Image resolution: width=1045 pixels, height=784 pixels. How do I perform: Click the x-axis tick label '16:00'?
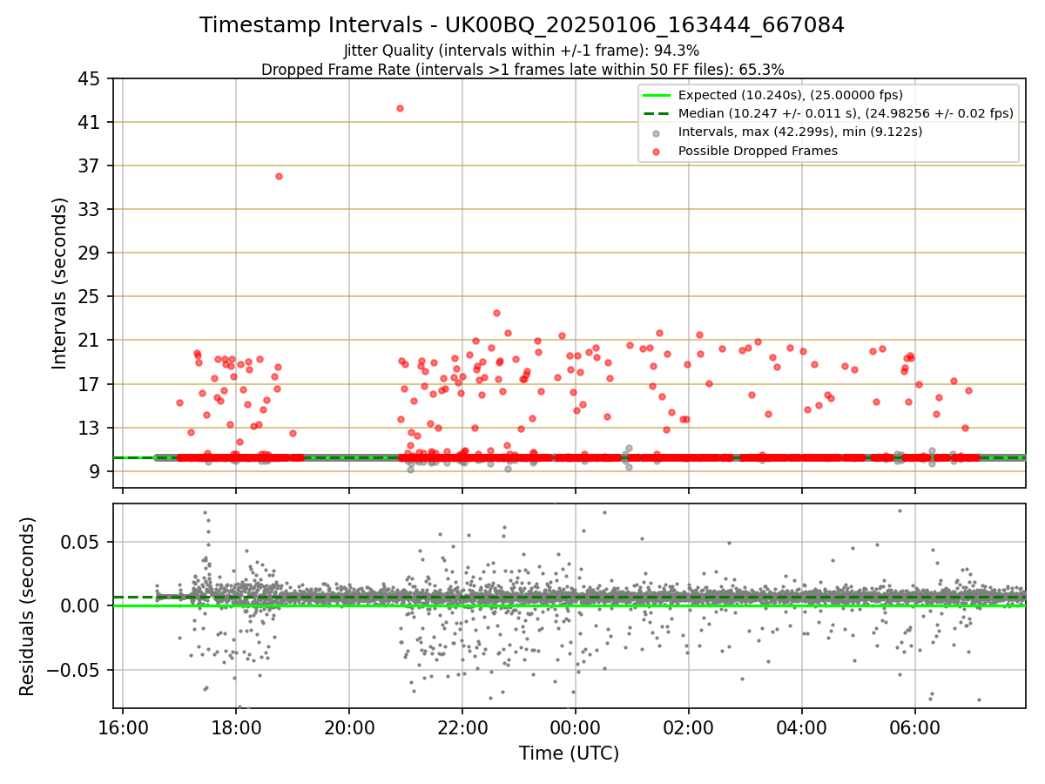click(123, 727)
